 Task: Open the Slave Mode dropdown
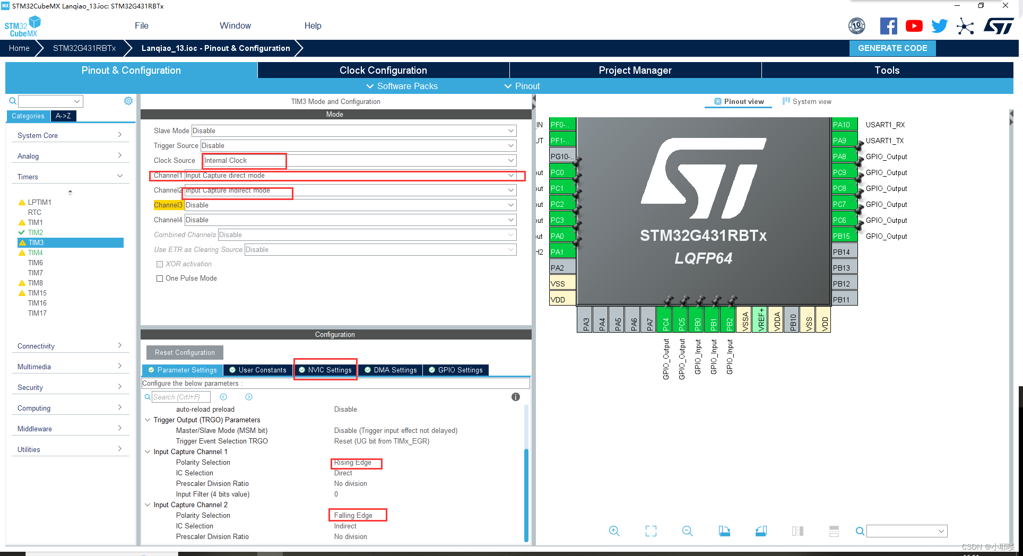click(x=353, y=131)
